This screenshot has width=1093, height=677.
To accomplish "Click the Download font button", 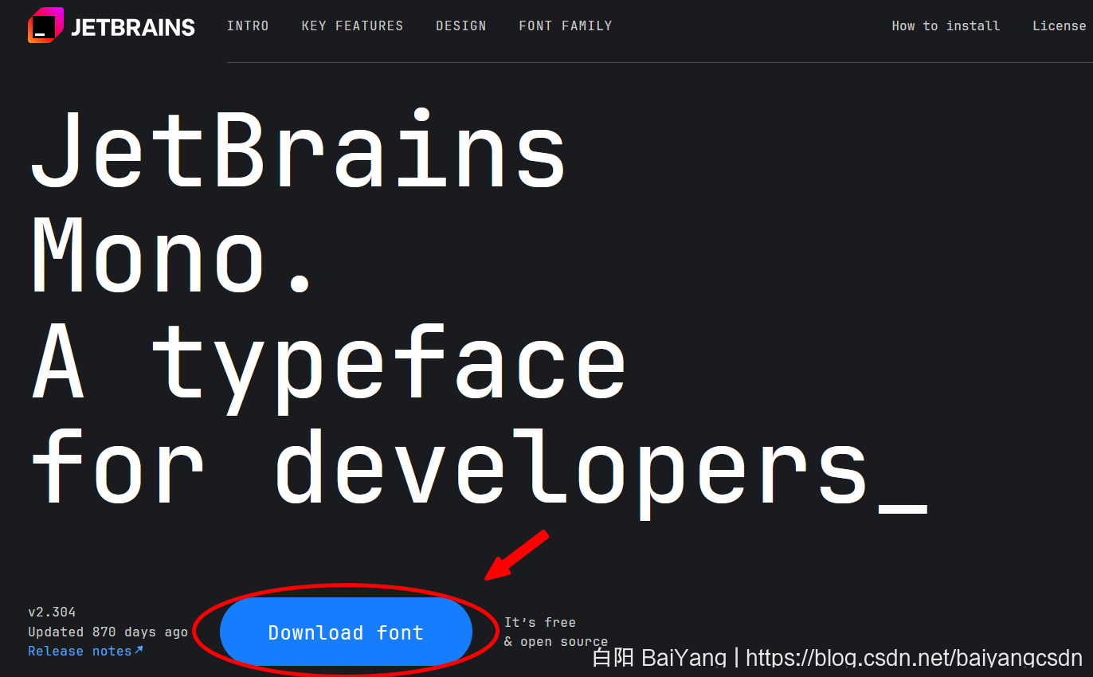I will tap(346, 632).
